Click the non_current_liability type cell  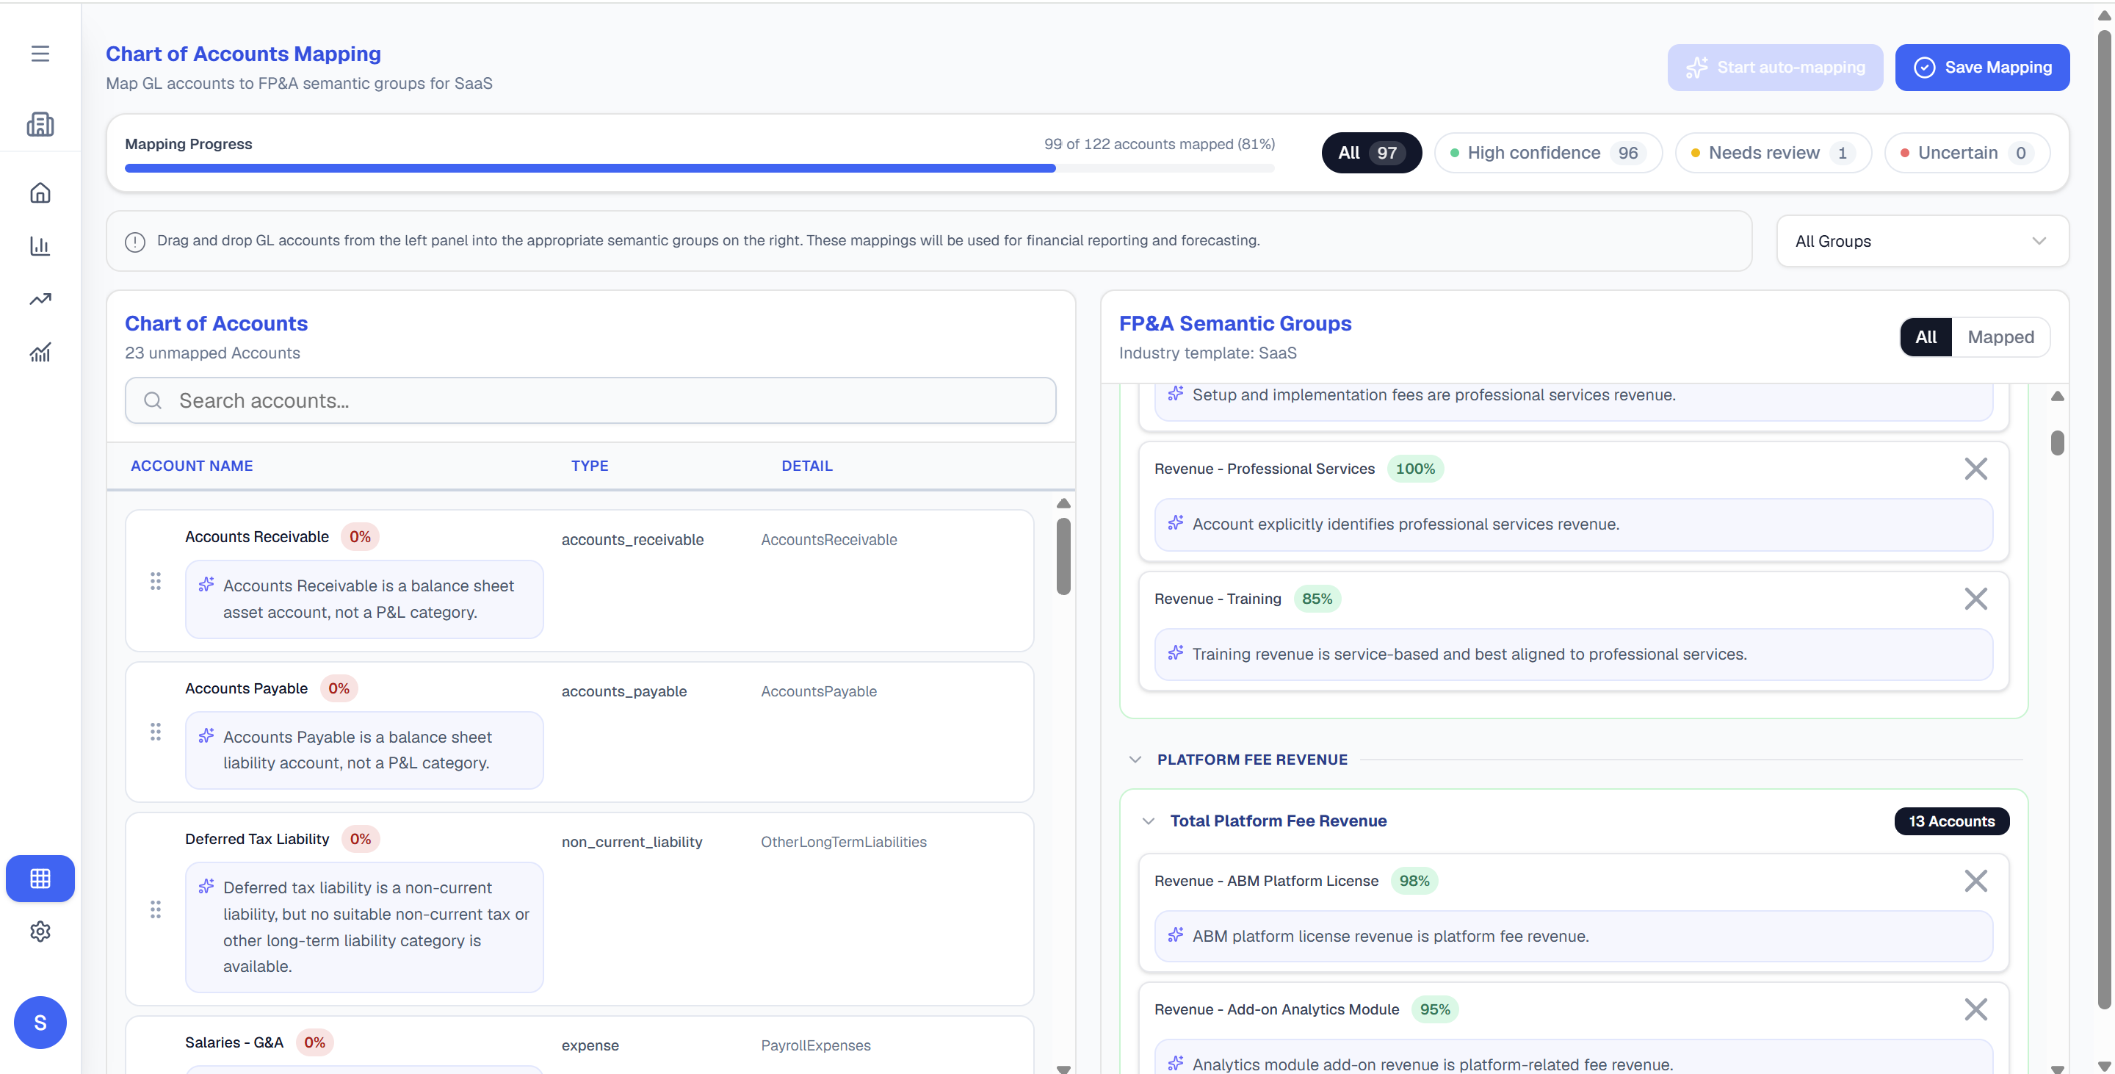coord(632,842)
